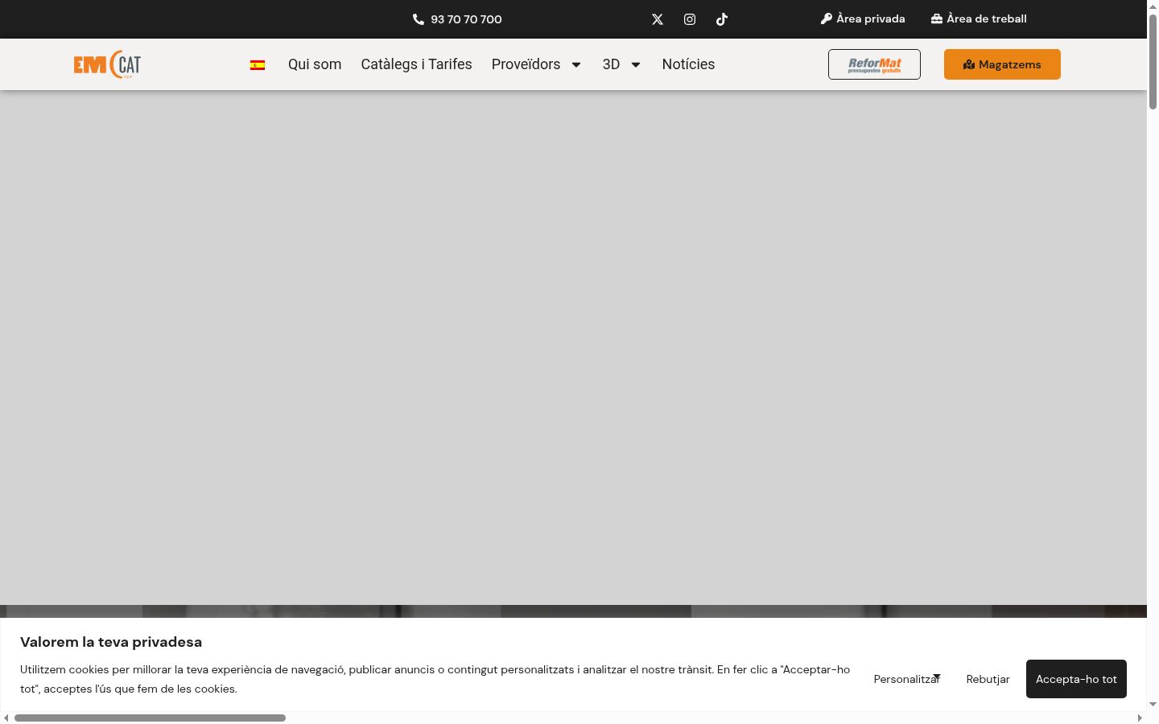Expand the Personalitzar cookie options
This screenshot has width=1159, height=724.
coord(907,679)
